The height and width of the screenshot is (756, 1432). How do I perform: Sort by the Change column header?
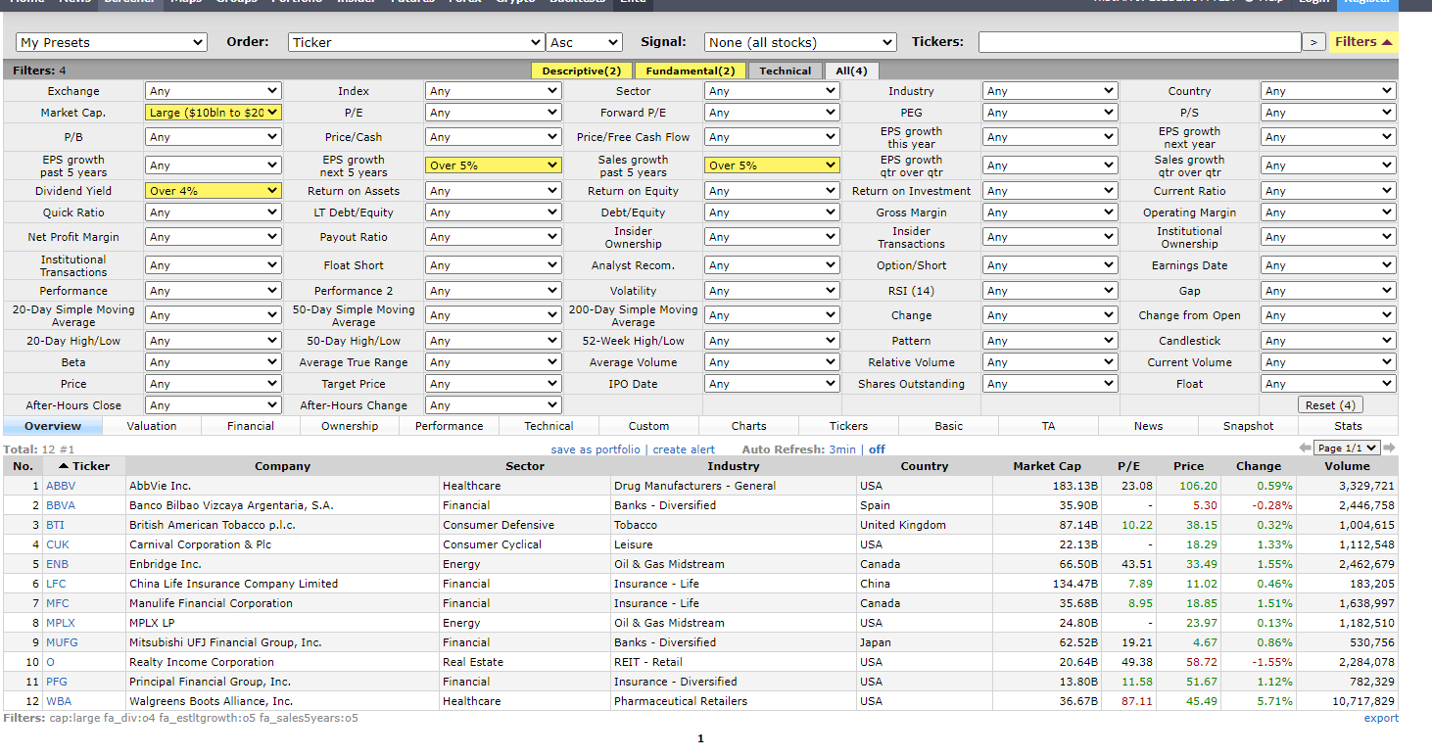1259,466
